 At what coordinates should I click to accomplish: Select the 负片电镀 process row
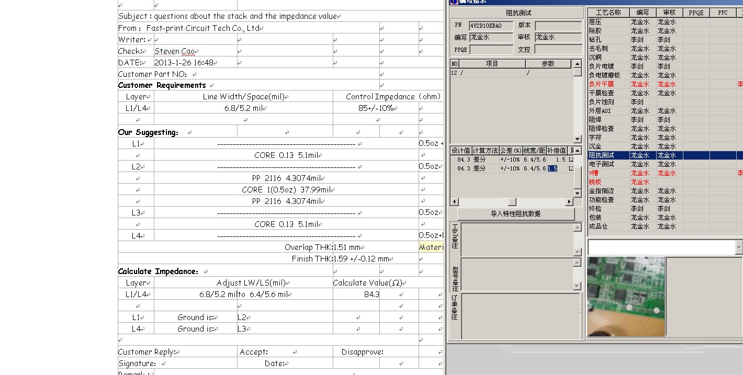pos(665,66)
